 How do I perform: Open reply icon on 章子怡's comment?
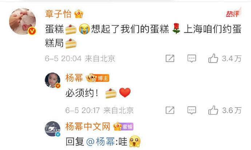coord(192,58)
